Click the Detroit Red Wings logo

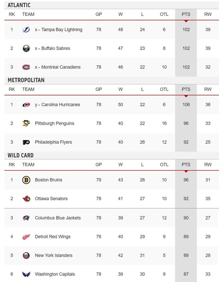tap(26, 237)
